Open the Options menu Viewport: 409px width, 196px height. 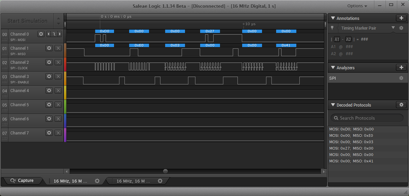357,6
